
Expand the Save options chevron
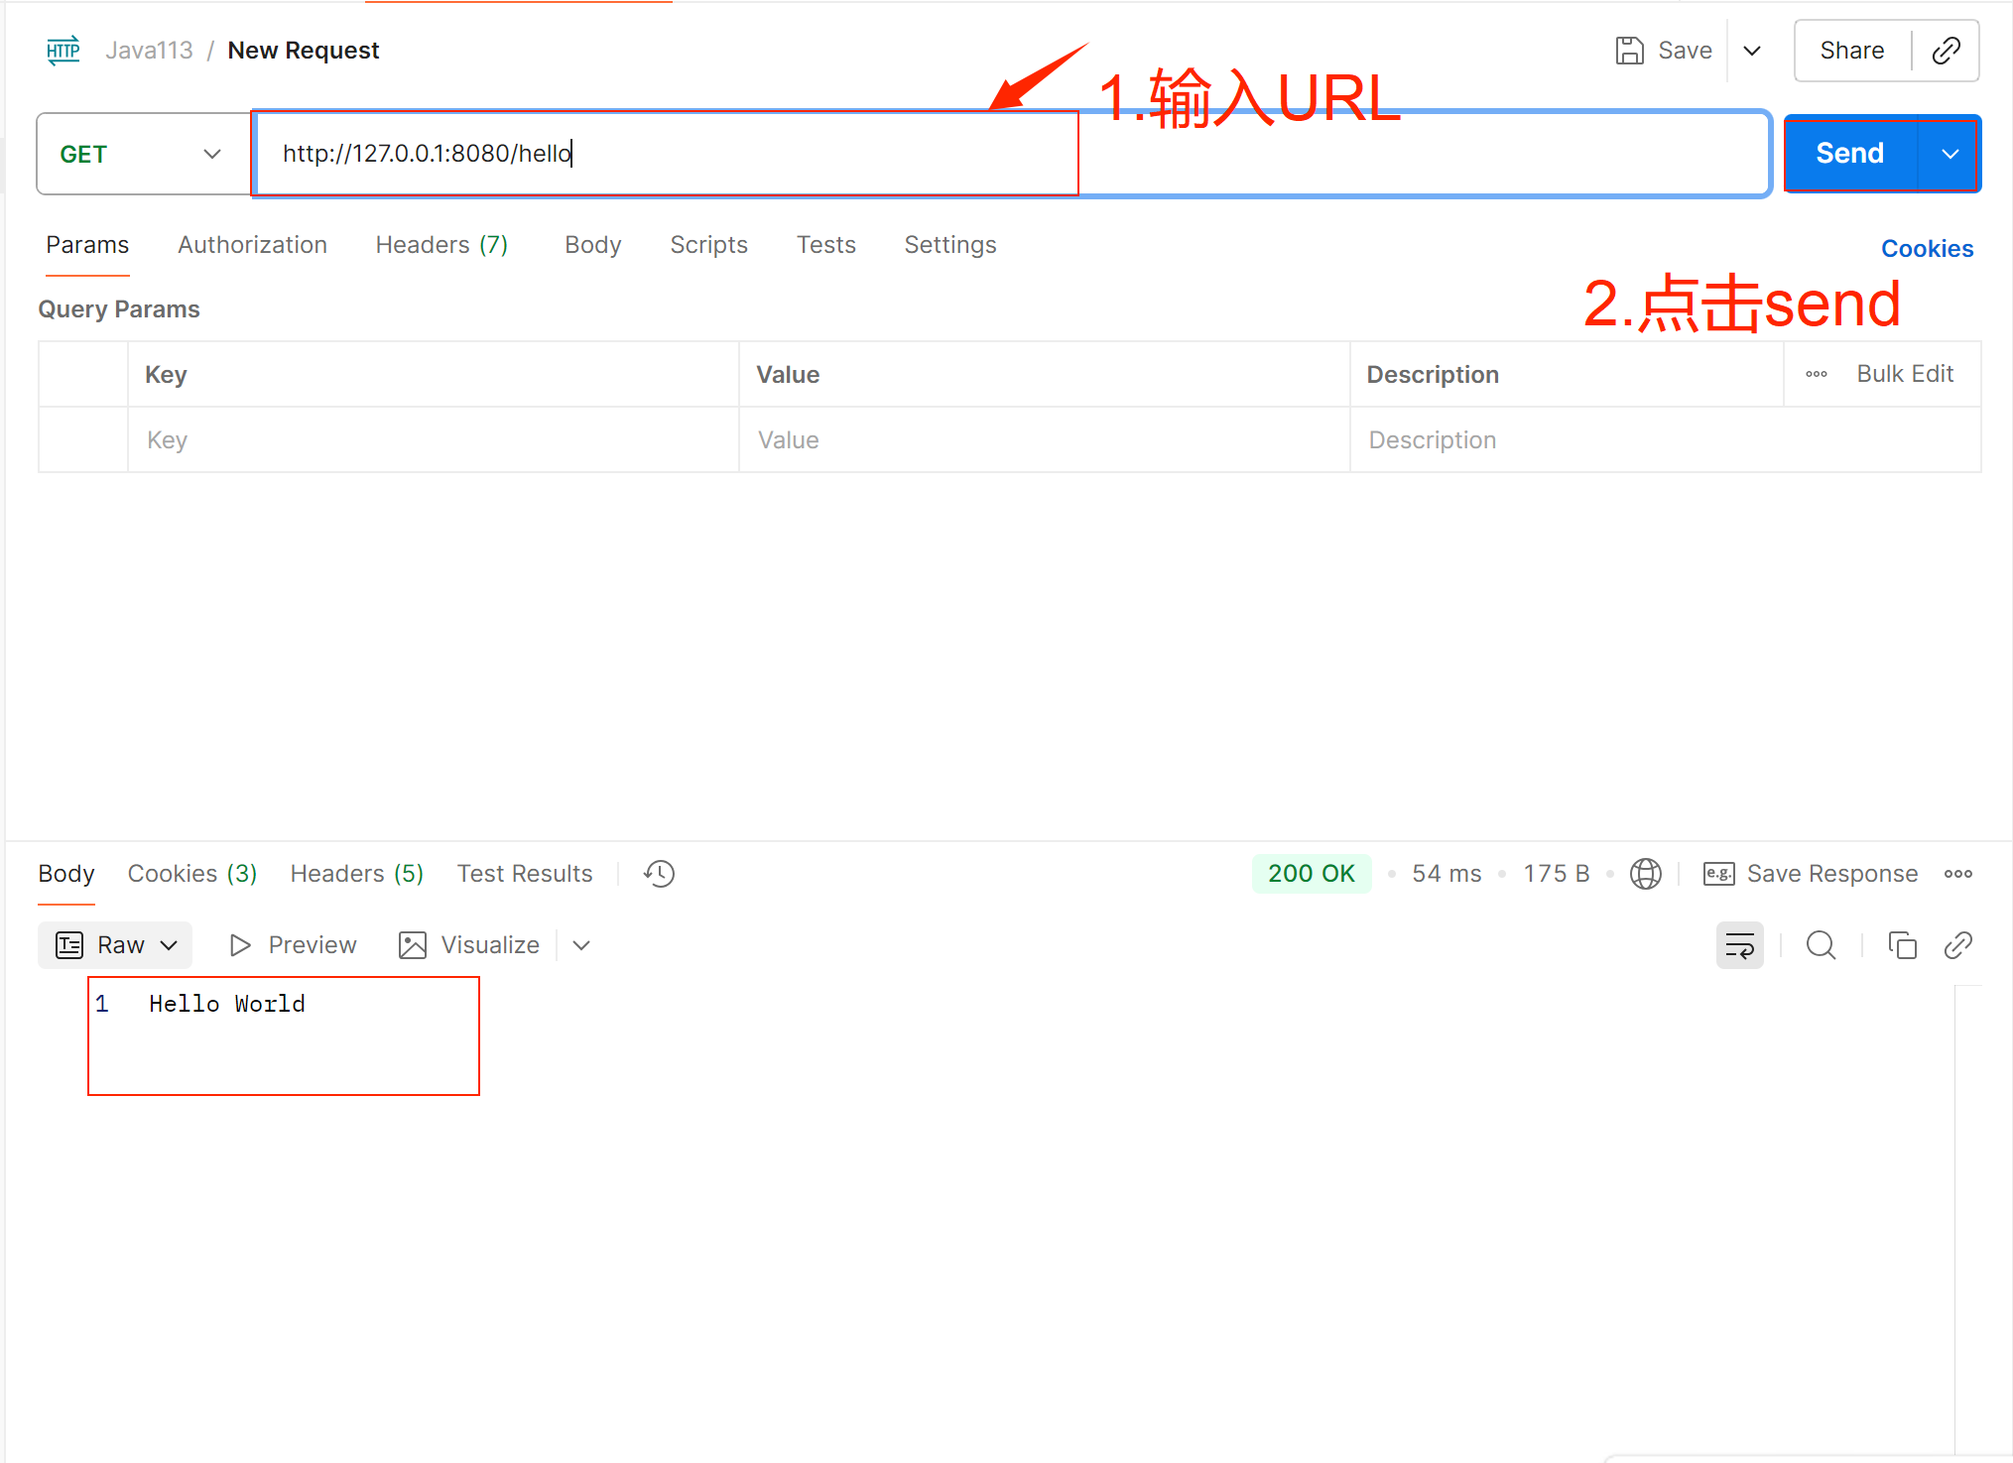1752,51
